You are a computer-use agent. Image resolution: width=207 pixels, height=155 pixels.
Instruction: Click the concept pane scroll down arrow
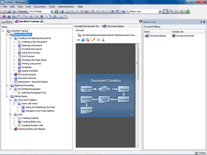(137, 146)
